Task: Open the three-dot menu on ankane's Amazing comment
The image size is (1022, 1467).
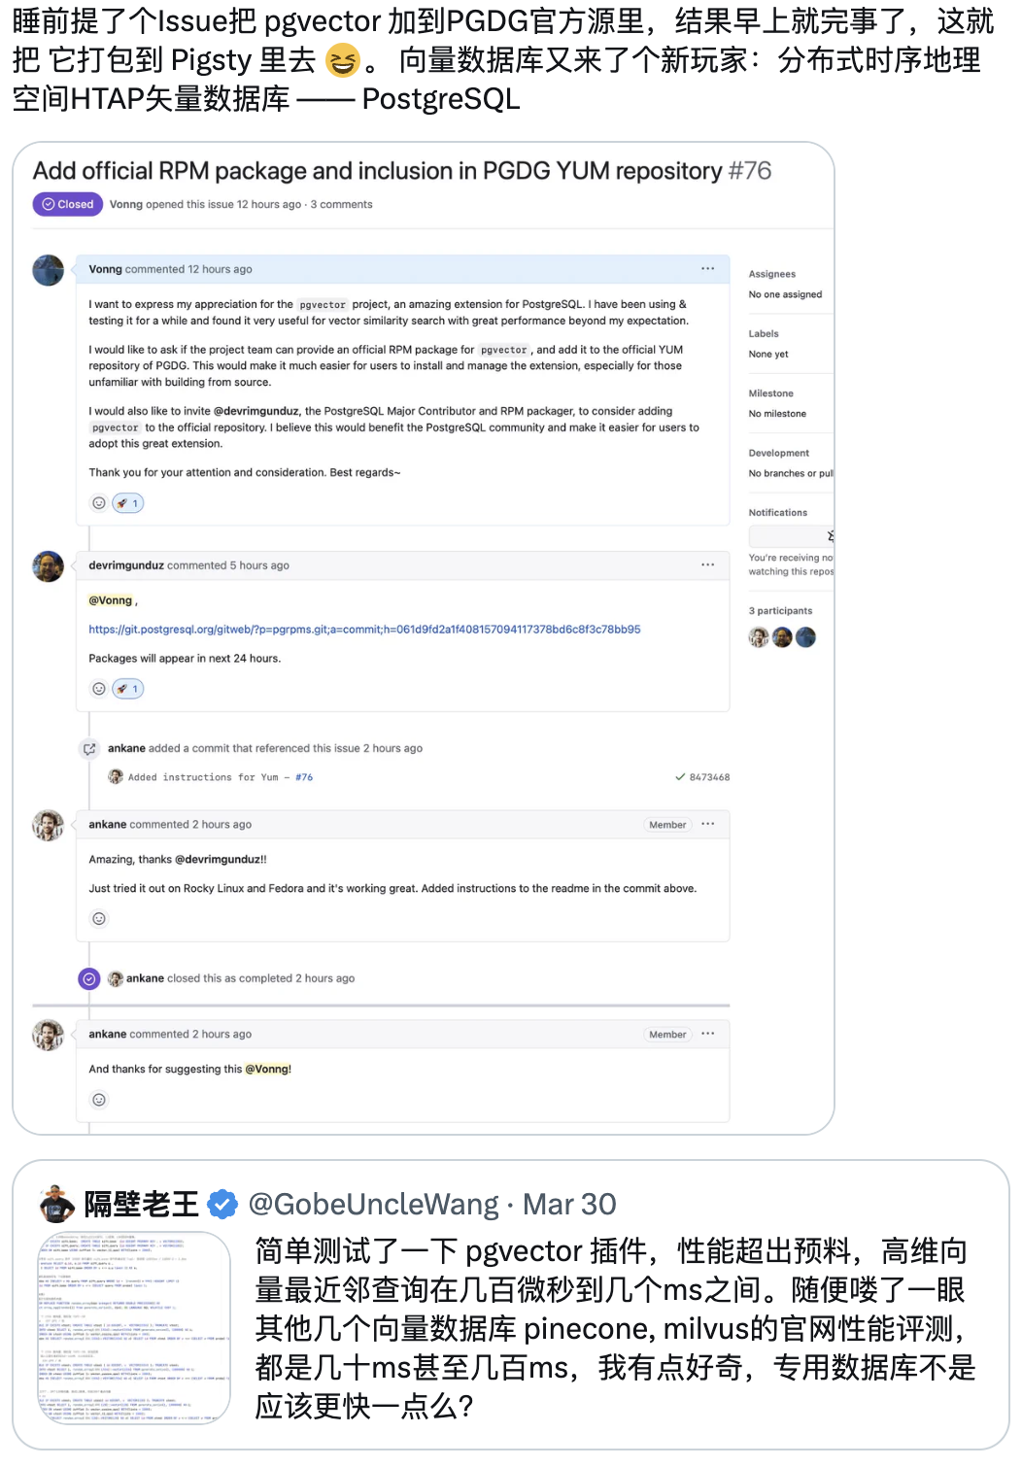Action: pyautogui.click(x=708, y=824)
